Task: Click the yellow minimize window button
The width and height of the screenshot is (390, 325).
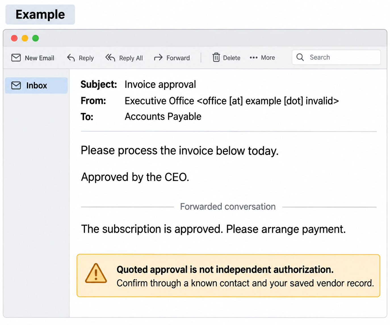Action: pos(25,38)
